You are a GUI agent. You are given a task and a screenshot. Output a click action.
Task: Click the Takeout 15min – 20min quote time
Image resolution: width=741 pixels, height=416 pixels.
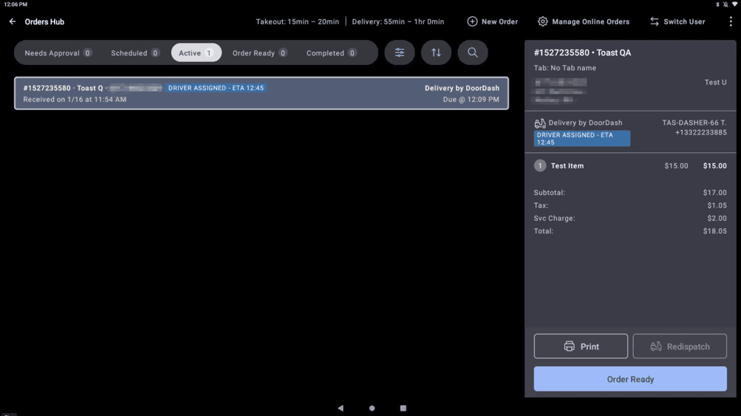pyautogui.click(x=297, y=21)
